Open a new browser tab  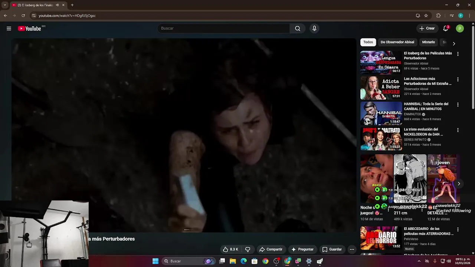[72, 5]
